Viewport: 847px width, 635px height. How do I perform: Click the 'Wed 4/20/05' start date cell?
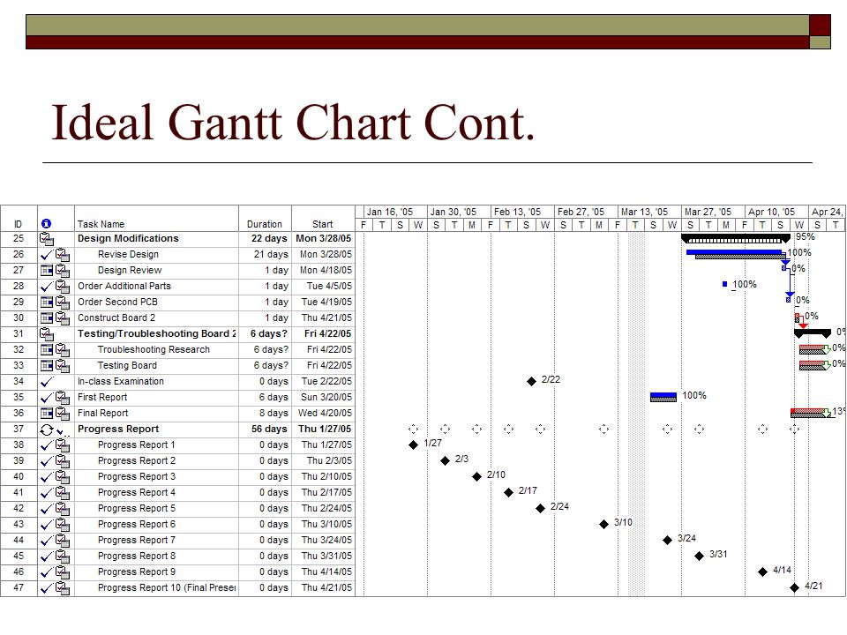tap(326, 414)
